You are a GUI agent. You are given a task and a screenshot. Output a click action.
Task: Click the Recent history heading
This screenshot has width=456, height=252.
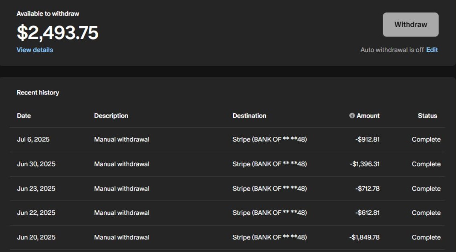click(x=38, y=92)
